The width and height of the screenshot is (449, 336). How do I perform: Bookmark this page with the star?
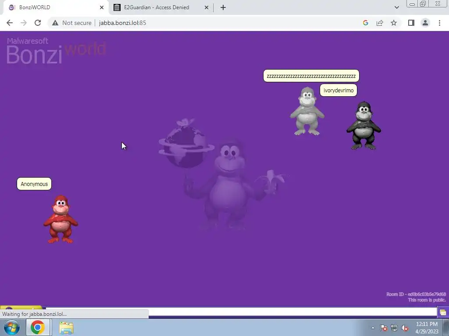394,23
